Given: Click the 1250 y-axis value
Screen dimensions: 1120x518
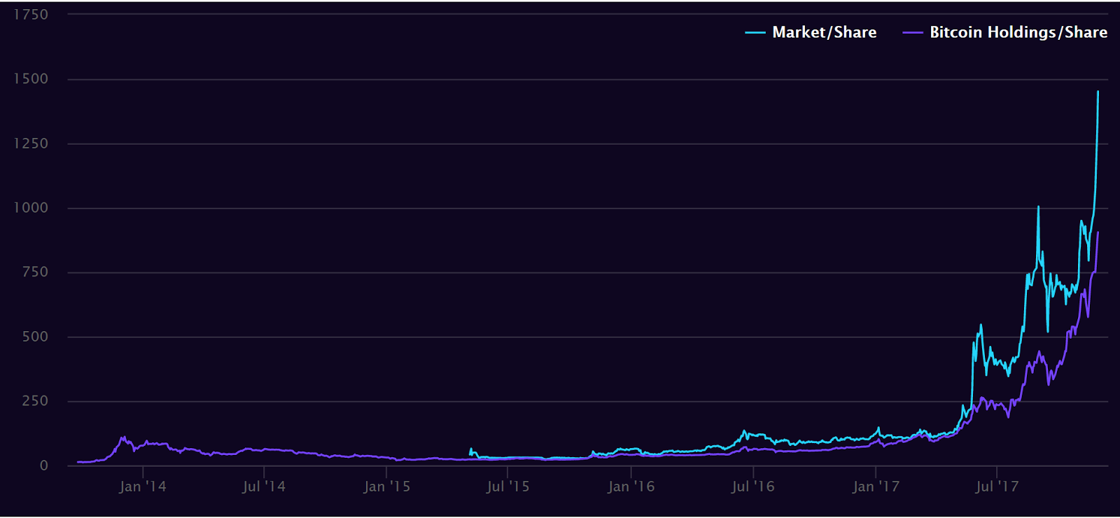Looking at the screenshot, I should [31, 143].
